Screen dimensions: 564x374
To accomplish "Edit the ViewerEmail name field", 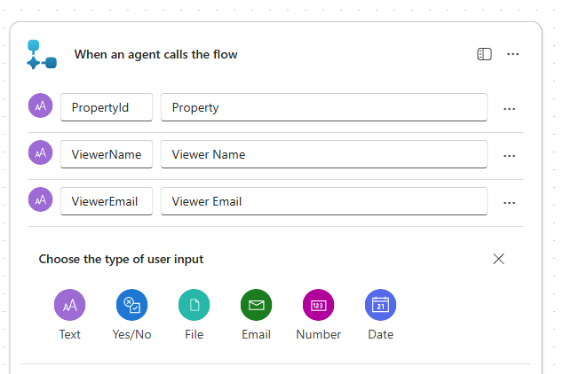I will (107, 201).
